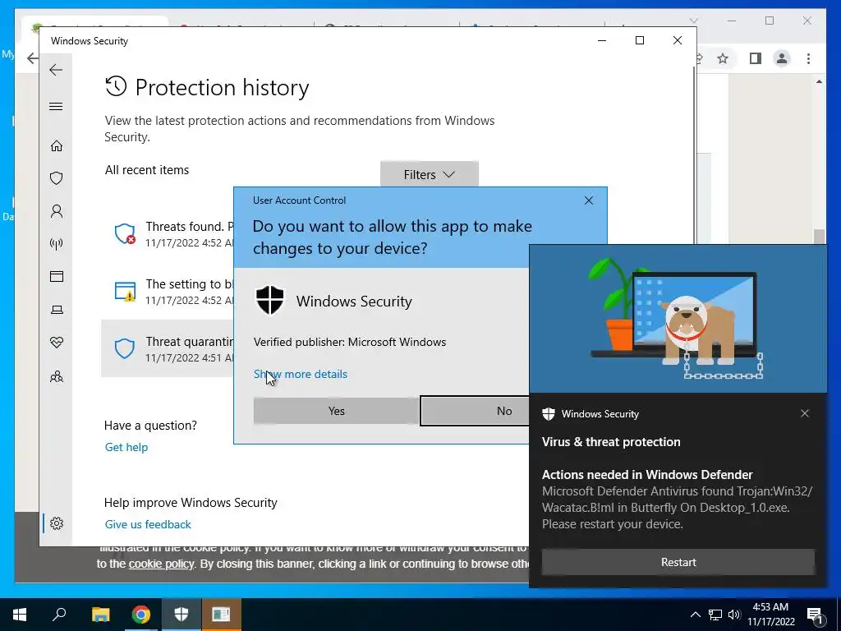Open App & browser control icon

(x=57, y=276)
